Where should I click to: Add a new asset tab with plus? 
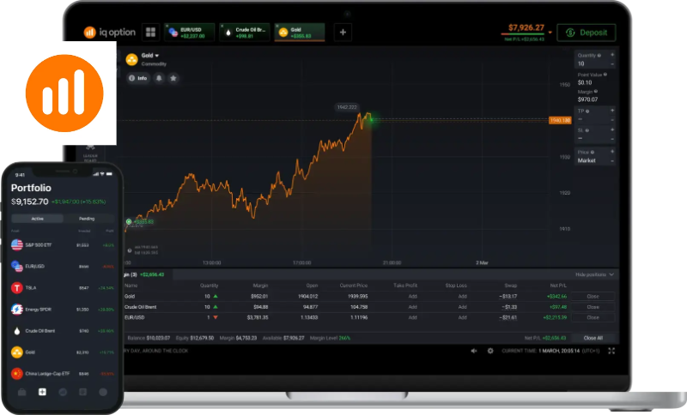[x=343, y=32]
